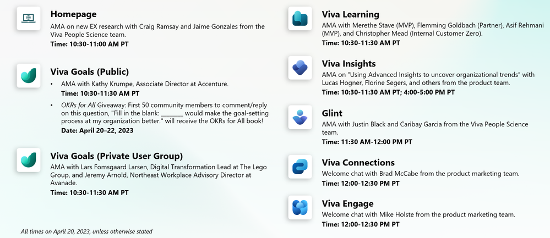Select the Brad McCabe welcome chat text

pyautogui.click(x=421, y=174)
